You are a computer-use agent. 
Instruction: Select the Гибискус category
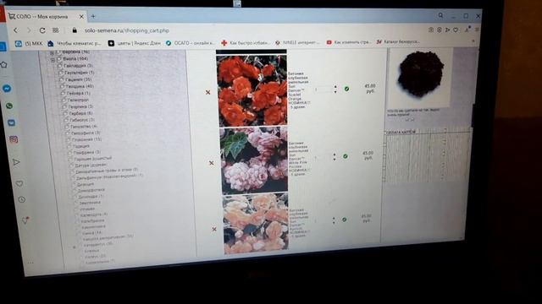tap(82, 120)
